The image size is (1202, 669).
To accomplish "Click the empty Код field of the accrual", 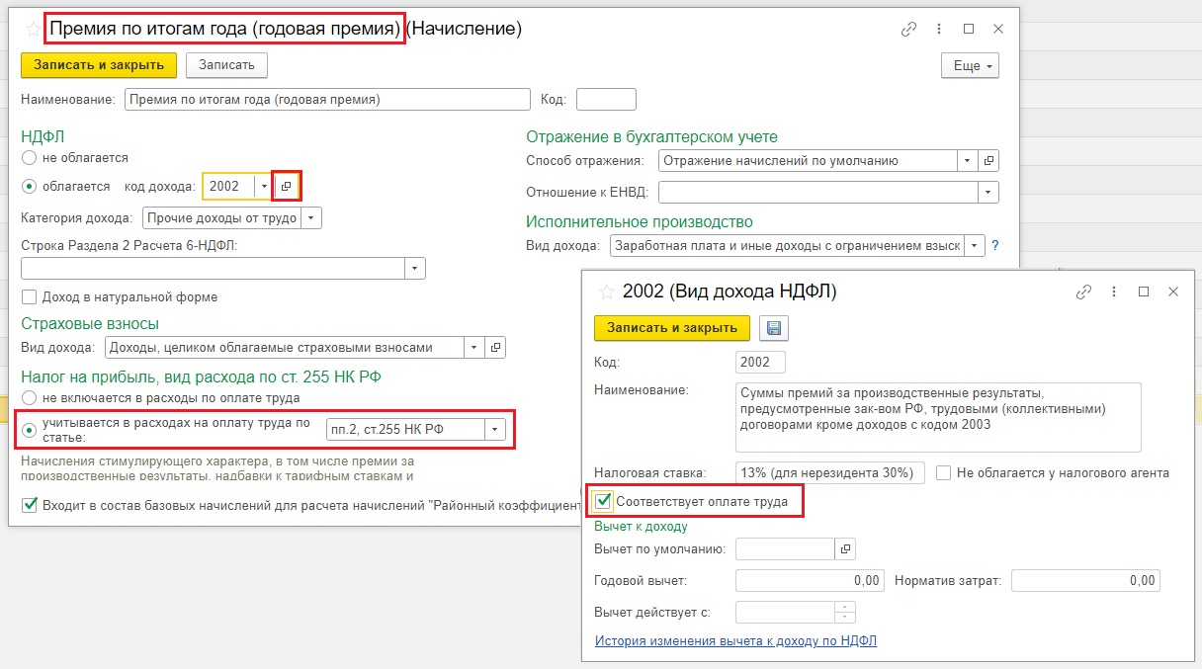I will [606, 100].
